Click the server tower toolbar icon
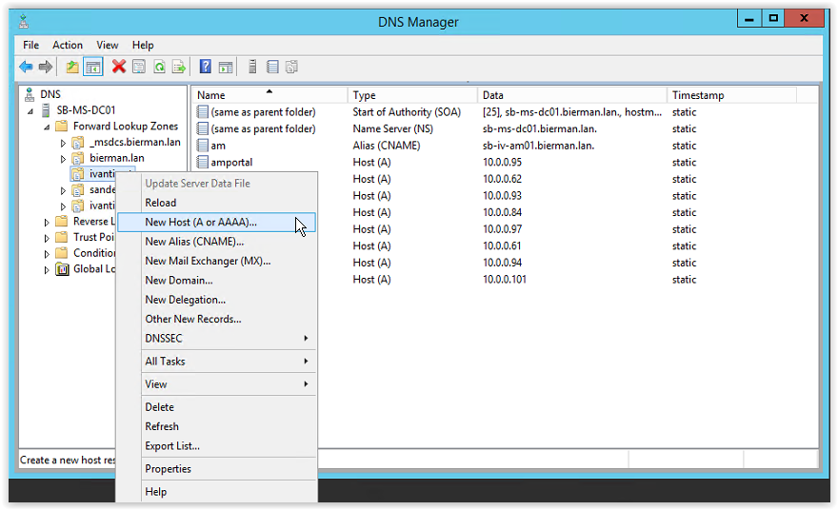This screenshot has height=510, width=838. pyautogui.click(x=252, y=67)
